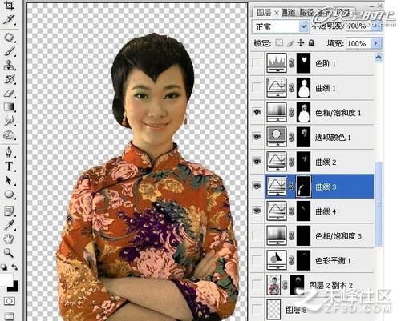Hide the 选取颜色 1 layer
Screen dimensions: 401x321
[x=257, y=137]
